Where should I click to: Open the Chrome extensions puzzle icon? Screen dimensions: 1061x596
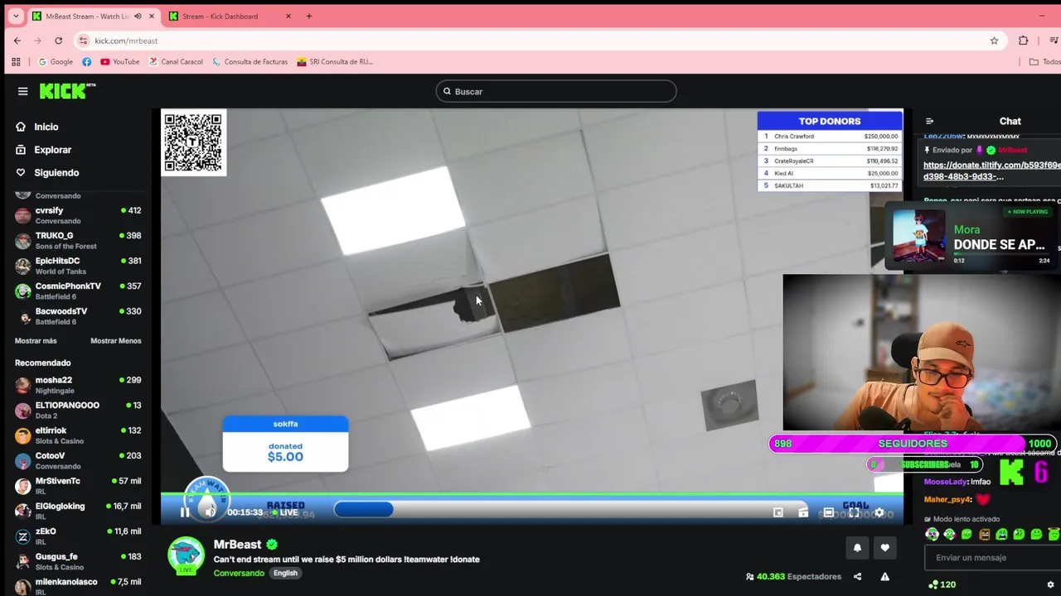1023,41
